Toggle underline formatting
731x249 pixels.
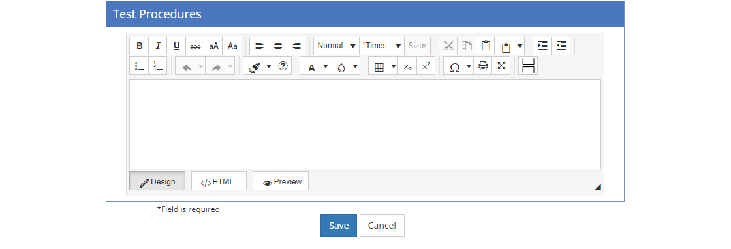tap(176, 46)
